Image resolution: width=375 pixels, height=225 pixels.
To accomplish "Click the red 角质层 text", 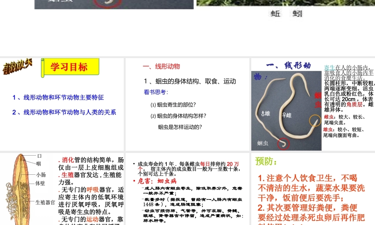I will pyautogui.click(x=354, y=104).
